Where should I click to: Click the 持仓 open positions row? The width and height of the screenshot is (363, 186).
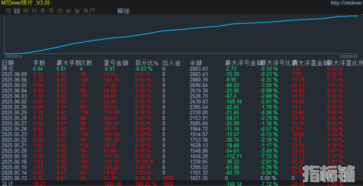tap(181, 69)
